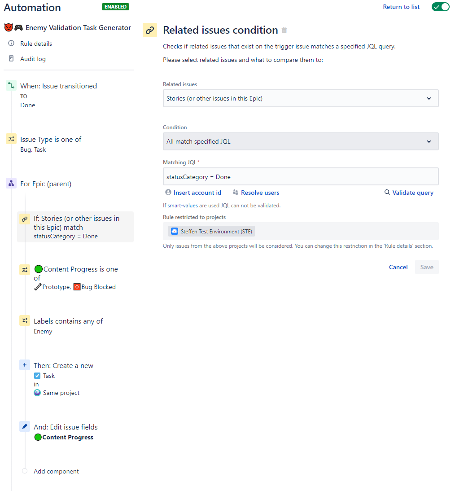The image size is (455, 491).
Task: Click the Return to list link
Action: 401,7
